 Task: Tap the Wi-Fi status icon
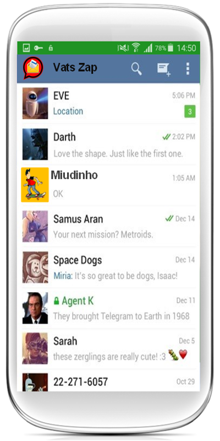click(136, 48)
